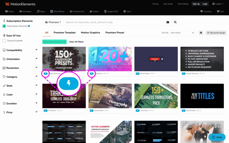Open the Premiere search category dropdown
The height and width of the screenshot is (143, 229).
tap(53, 22)
